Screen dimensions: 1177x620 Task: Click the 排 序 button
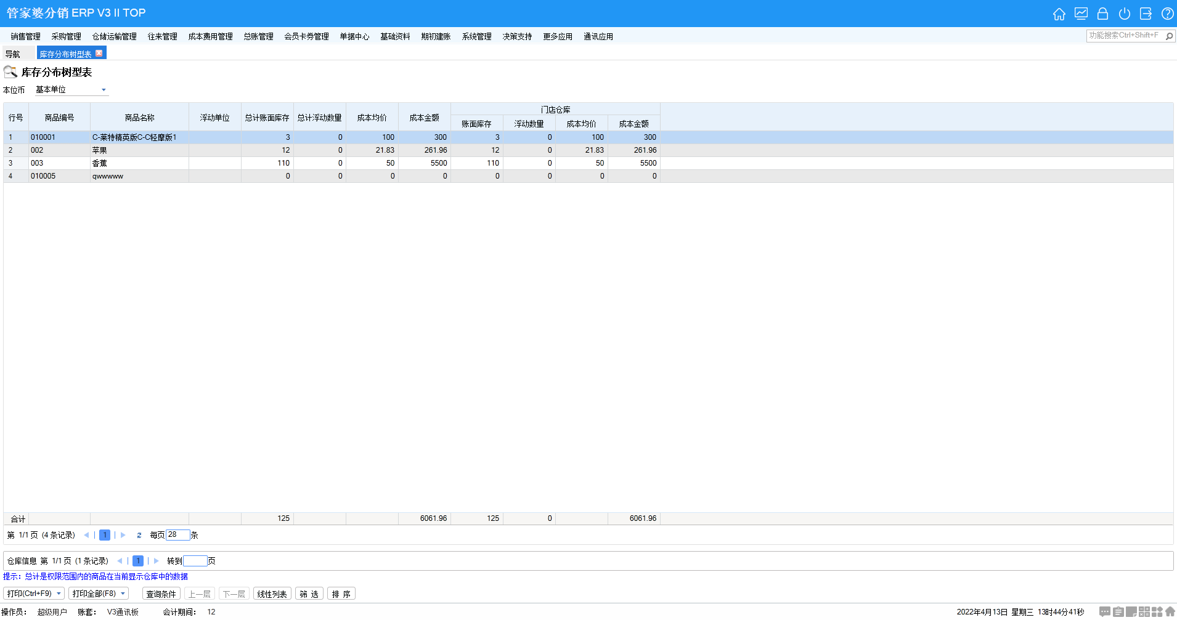click(341, 594)
